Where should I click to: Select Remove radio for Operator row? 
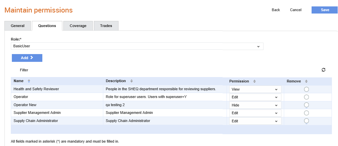[x=306, y=97]
